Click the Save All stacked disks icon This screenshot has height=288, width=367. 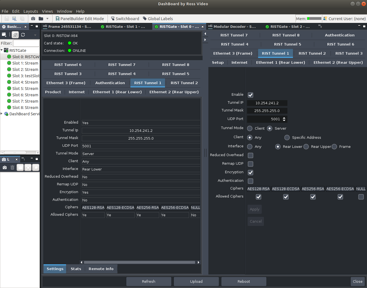coord(22,18)
